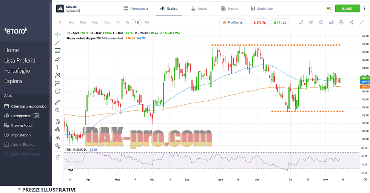Open the horizontal lines tool group
The height and width of the screenshot is (193, 370).
(57, 51)
